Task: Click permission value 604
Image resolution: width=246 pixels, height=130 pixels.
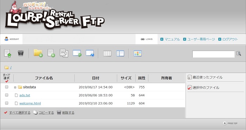Action: [x=142, y=104]
